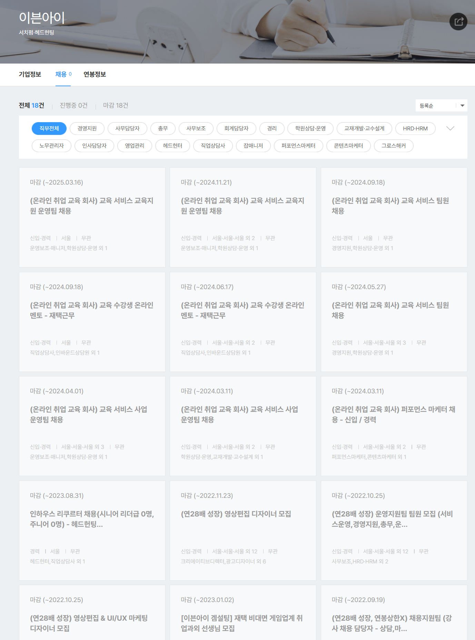Open the 채용지원팀 posting closed 2022.09.19
475x640 pixels.
coord(394,613)
